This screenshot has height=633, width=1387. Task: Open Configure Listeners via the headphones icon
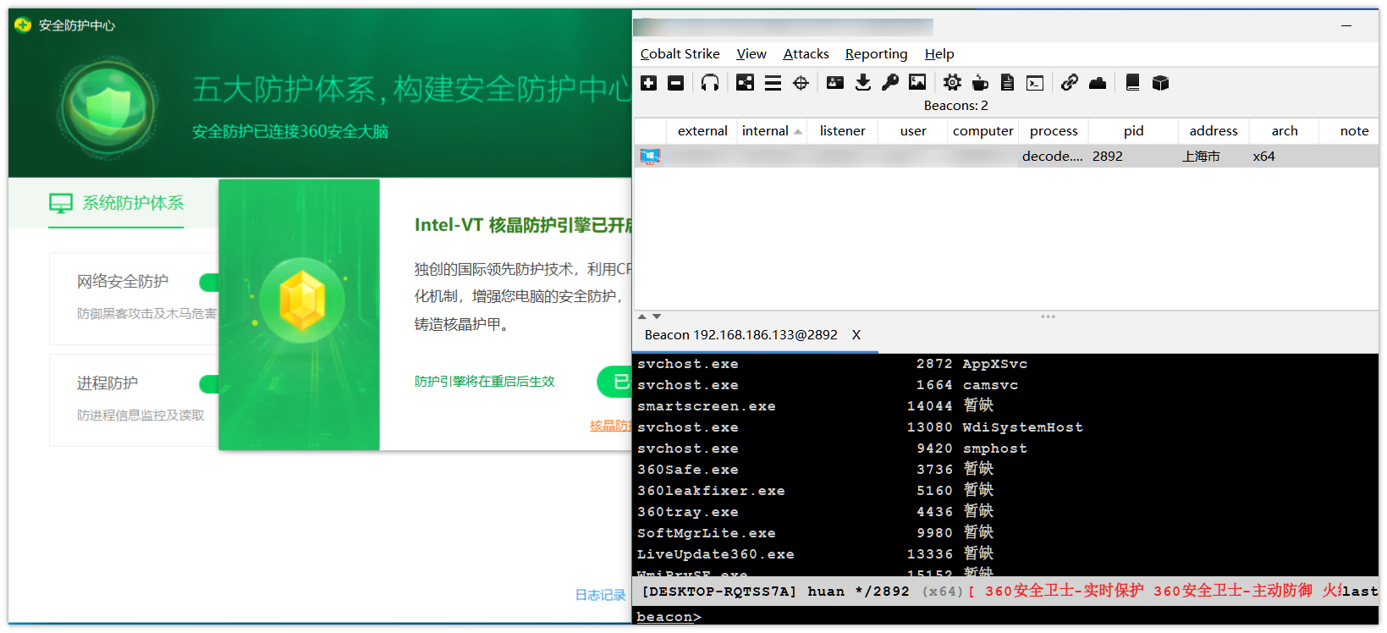click(710, 83)
